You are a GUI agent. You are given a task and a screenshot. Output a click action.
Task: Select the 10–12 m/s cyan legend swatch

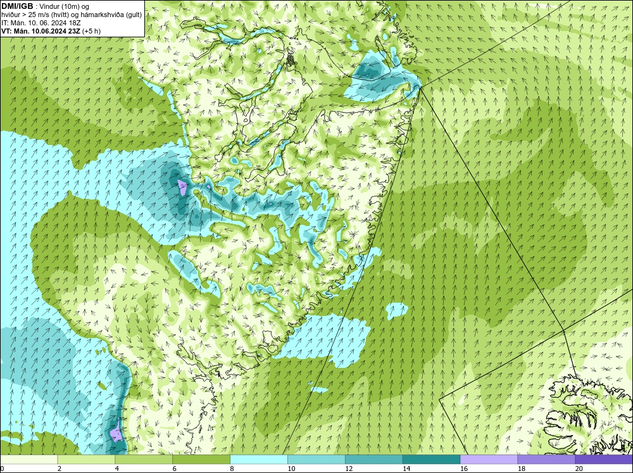coord(316,459)
